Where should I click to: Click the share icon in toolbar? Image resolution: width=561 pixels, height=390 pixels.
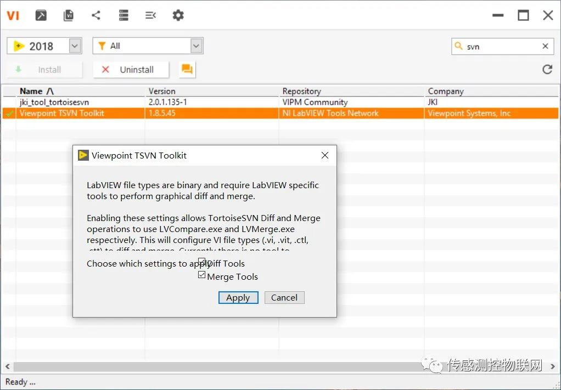click(x=96, y=15)
